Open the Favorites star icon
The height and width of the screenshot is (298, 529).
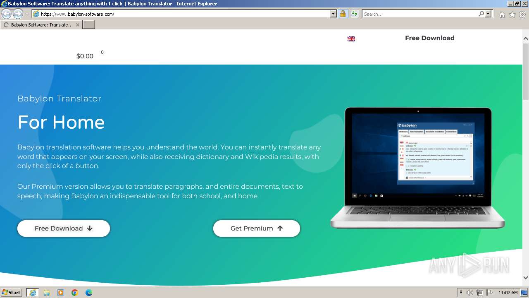click(512, 14)
